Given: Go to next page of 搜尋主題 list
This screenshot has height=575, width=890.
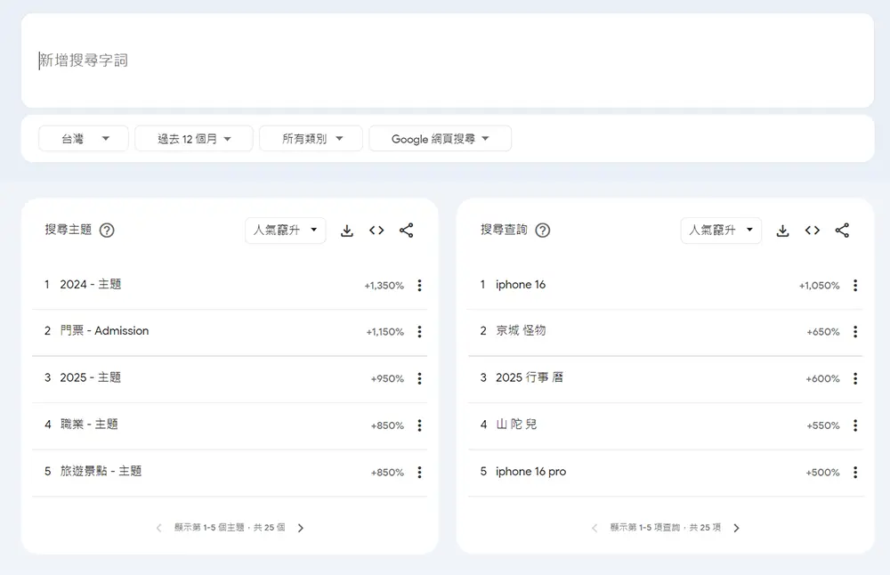Looking at the screenshot, I should pos(301,528).
